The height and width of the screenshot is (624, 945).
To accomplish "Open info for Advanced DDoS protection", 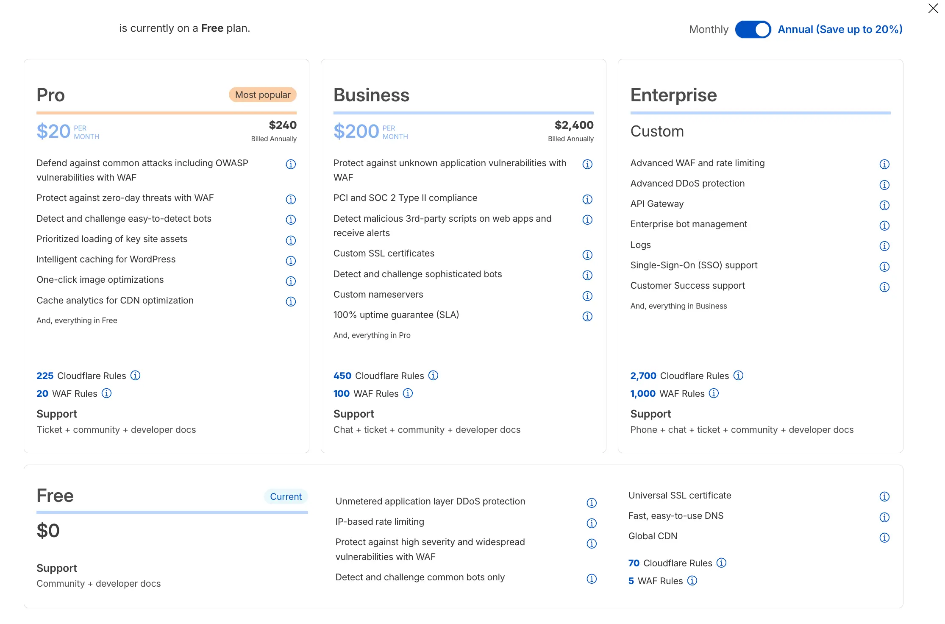I will click(x=884, y=185).
